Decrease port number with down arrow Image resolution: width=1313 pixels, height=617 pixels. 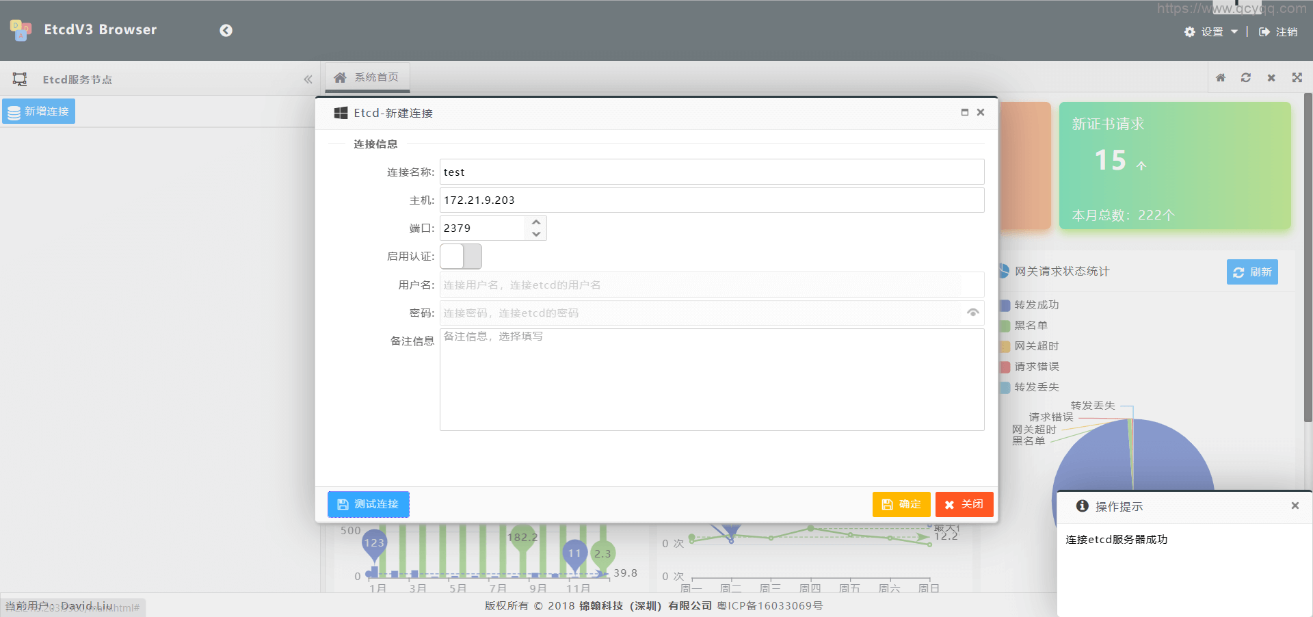(536, 234)
